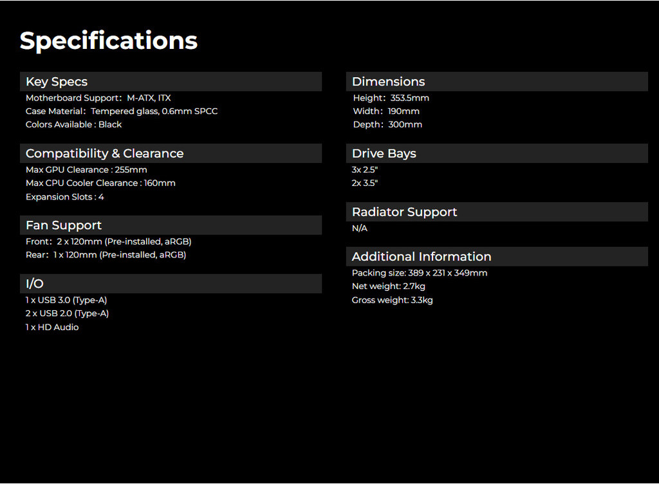The height and width of the screenshot is (484, 659).
Task: Select the 1 x USB 3.0 (Type-A) entry
Action: click(66, 301)
